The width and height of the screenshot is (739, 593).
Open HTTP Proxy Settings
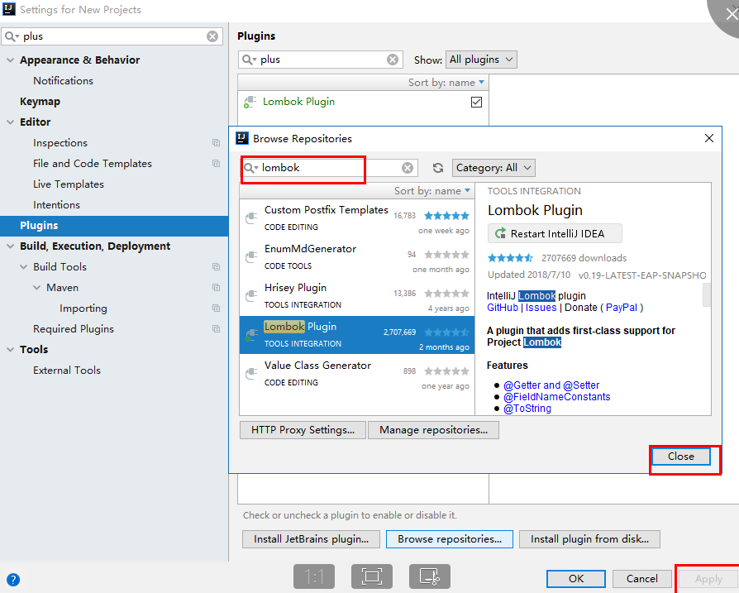pos(303,430)
